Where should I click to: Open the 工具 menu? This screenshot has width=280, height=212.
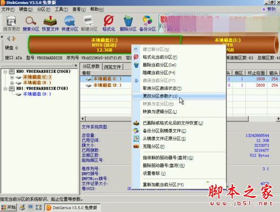(x=61, y=9)
